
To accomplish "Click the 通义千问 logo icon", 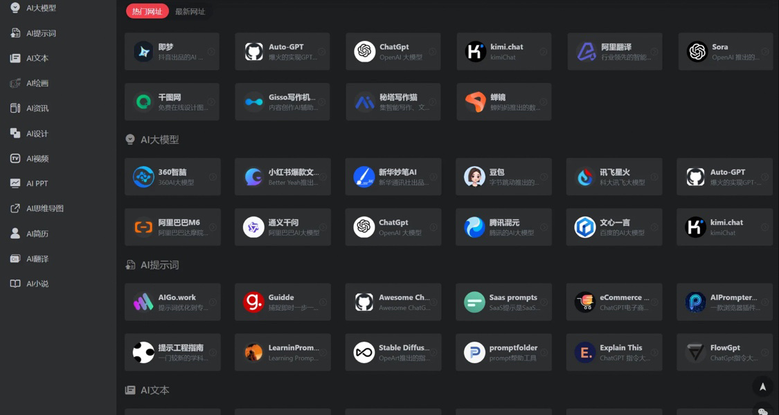I will point(253,227).
